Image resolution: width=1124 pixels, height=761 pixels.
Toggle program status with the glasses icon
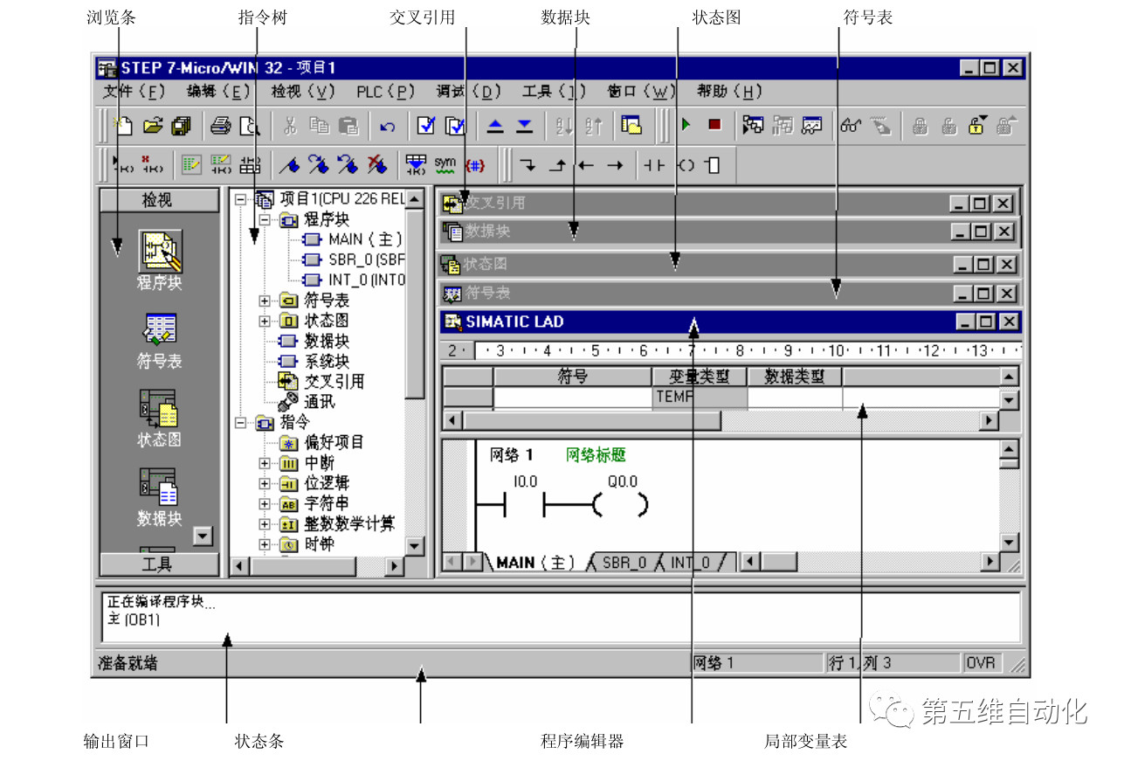851,126
